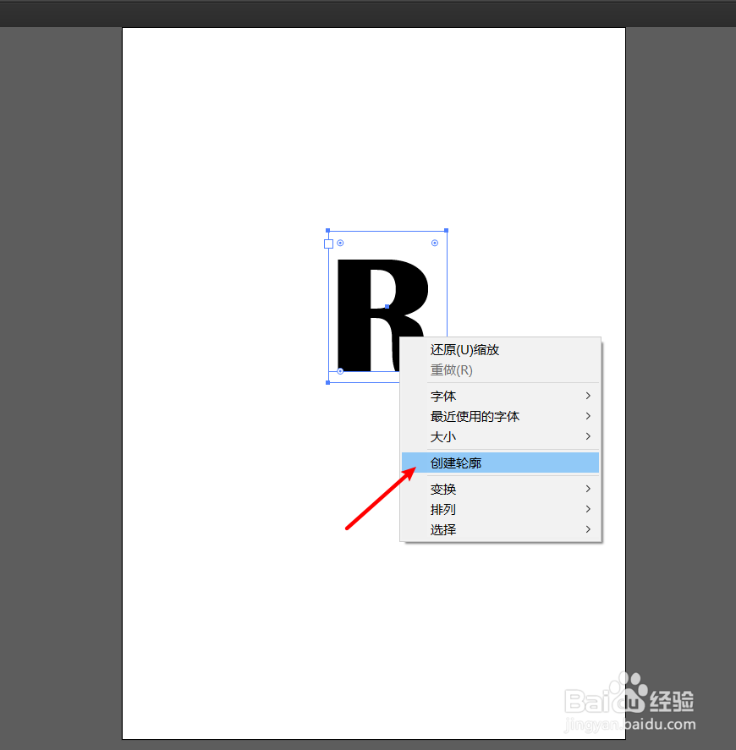Screen dimensions: 736x750
Task: Click the chevron beside 字体
Action: coord(590,396)
